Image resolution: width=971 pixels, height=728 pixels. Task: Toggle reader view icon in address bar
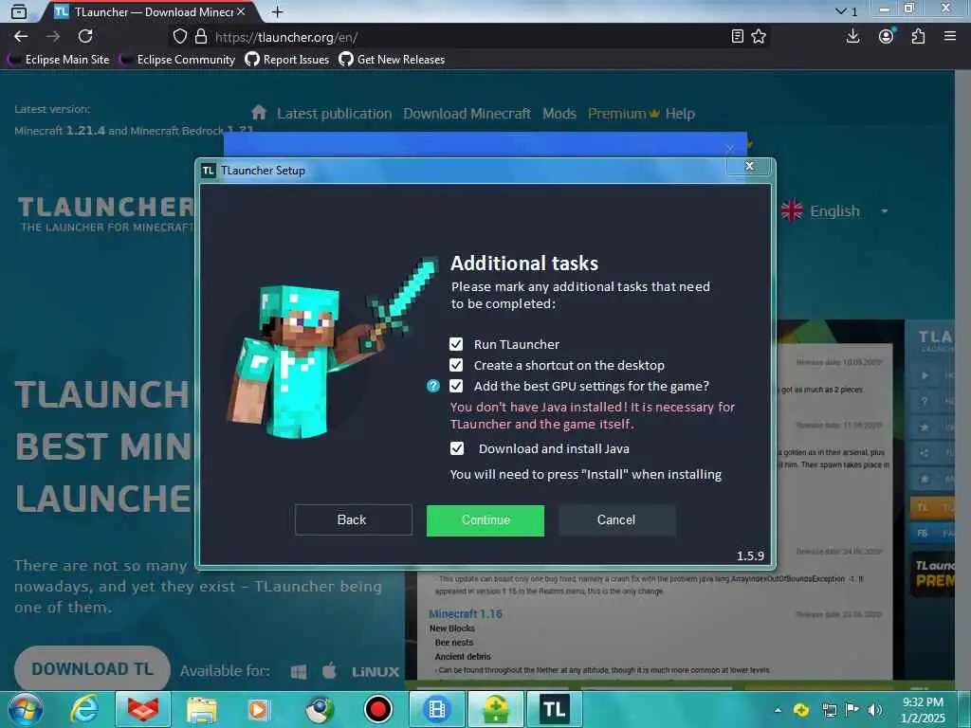(x=737, y=37)
